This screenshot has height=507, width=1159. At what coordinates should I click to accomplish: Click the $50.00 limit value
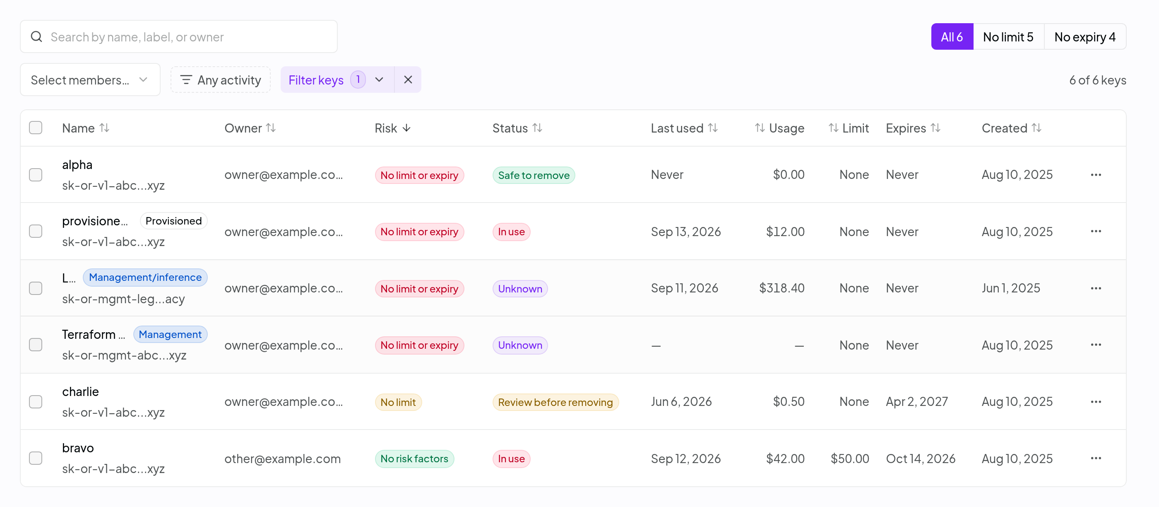(850, 459)
